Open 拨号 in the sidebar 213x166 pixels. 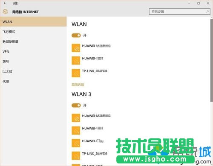click(6, 62)
